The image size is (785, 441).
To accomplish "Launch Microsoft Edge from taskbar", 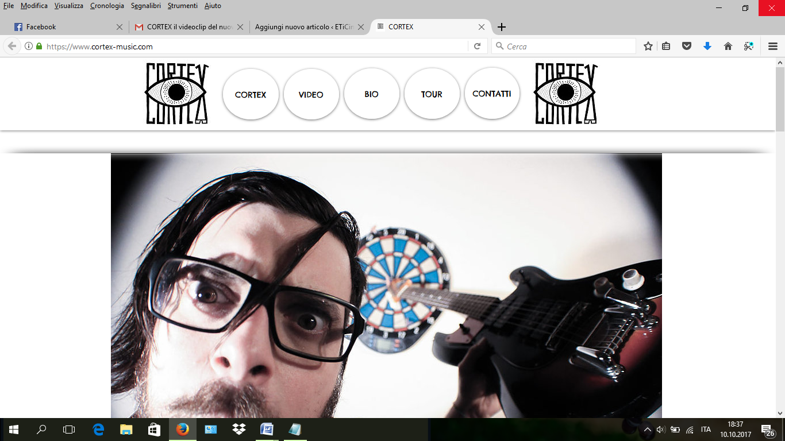I will tap(98, 430).
